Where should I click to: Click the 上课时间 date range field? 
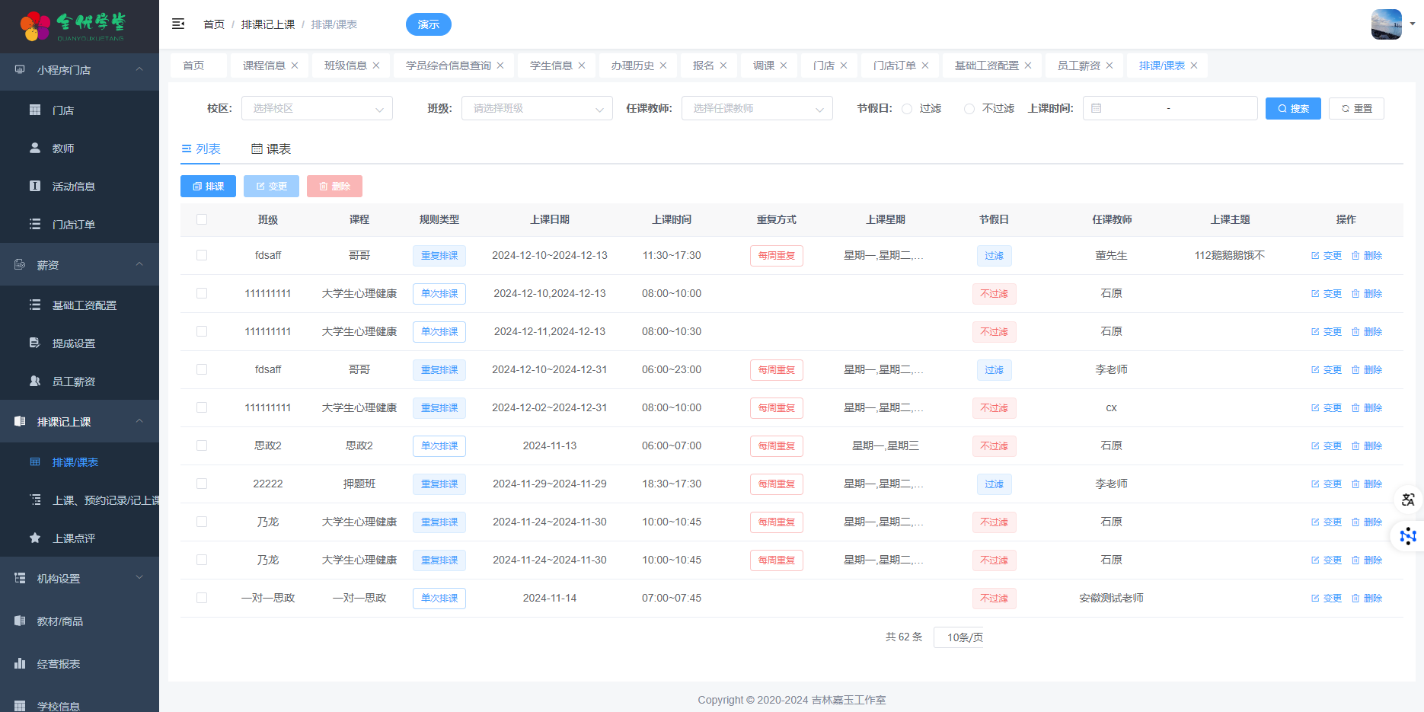click(1169, 109)
